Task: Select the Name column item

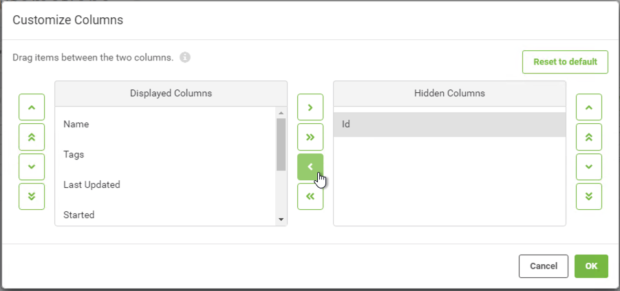Action: coord(166,124)
